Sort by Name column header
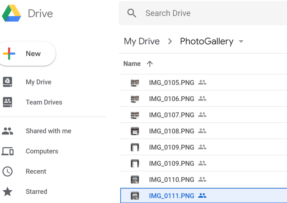 [x=132, y=64]
